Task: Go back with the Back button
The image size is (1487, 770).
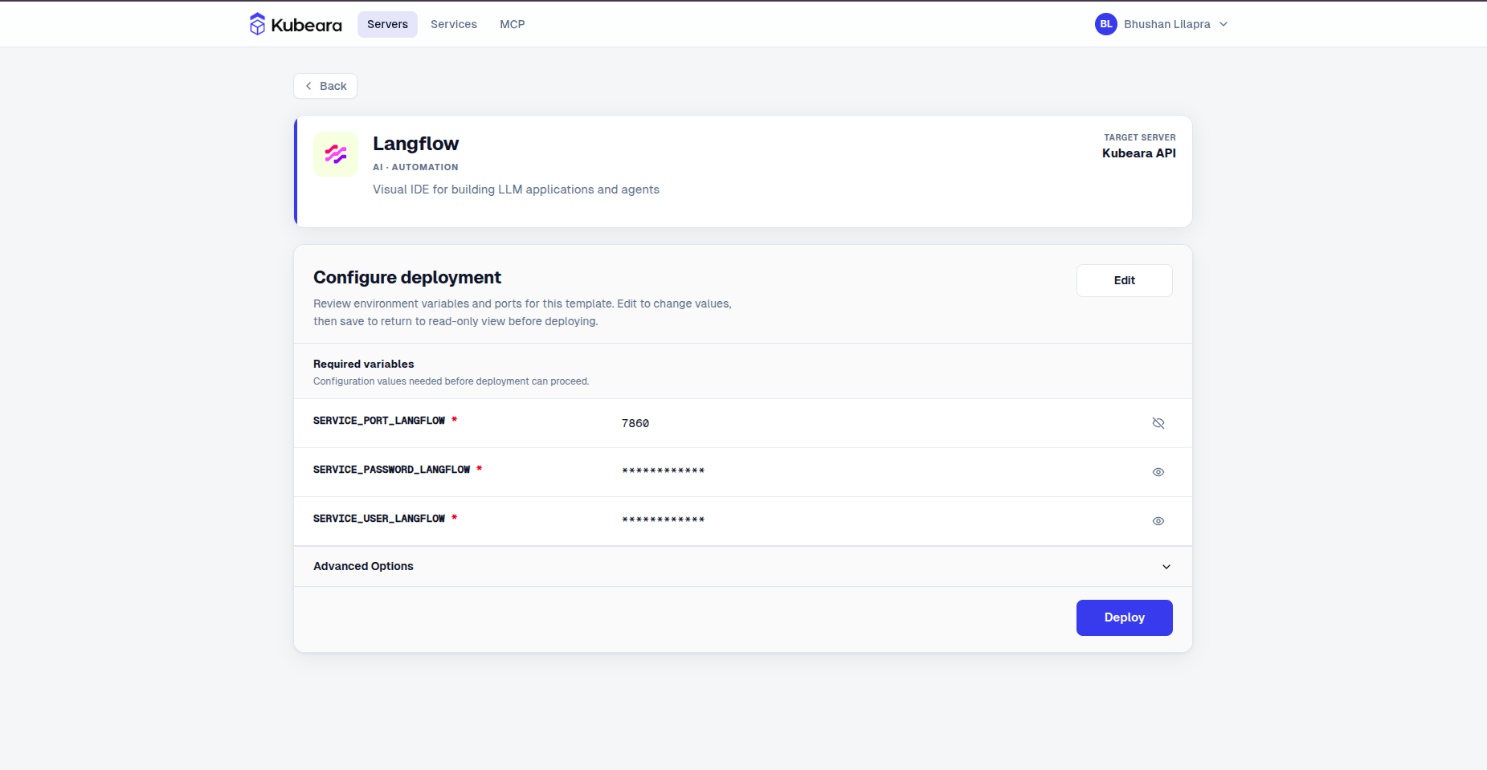Action: pos(325,86)
